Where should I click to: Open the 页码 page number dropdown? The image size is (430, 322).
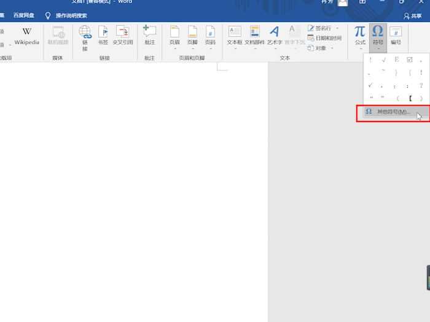point(210,37)
